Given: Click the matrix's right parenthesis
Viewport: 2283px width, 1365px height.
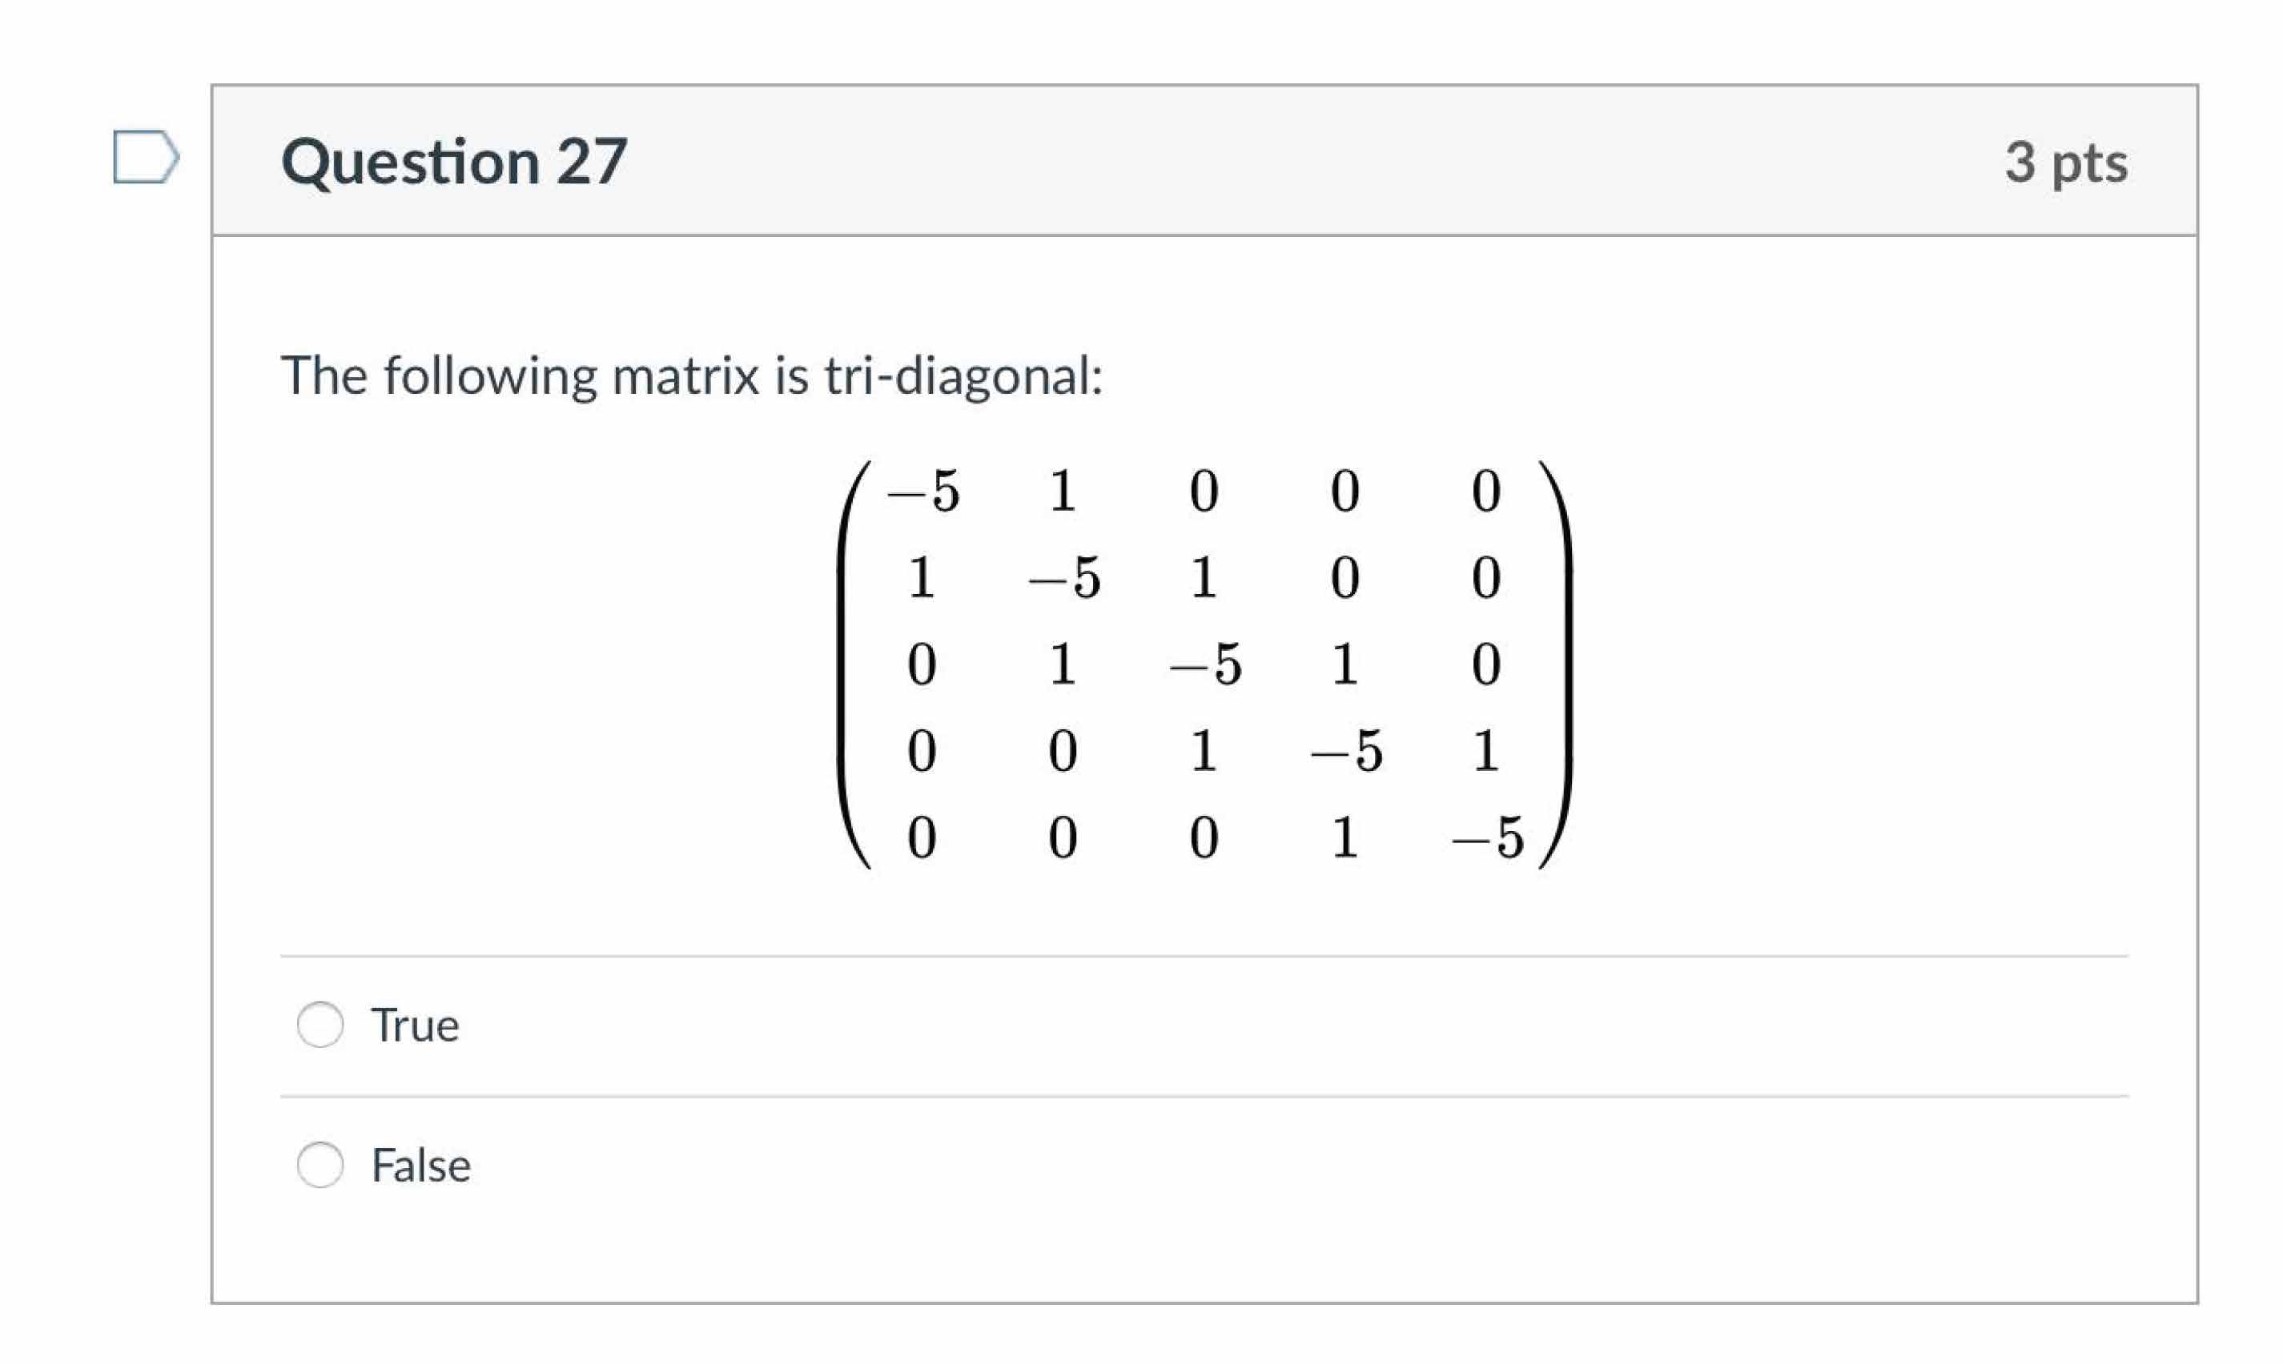Looking at the screenshot, I should pyautogui.click(x=1557, y=664).
